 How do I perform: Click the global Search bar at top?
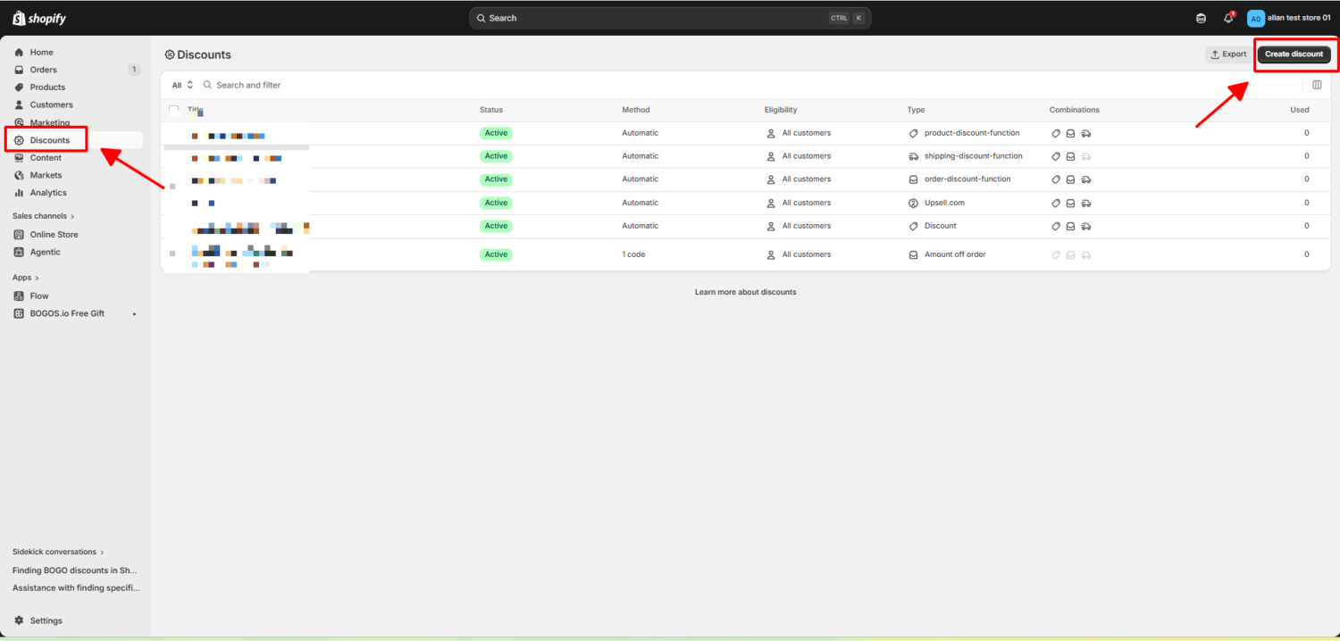click(x=670, y=18)
